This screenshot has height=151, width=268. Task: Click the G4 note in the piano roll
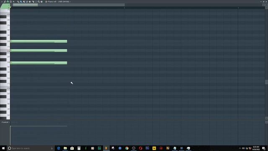pyautogui.click(x=39, y=41)
